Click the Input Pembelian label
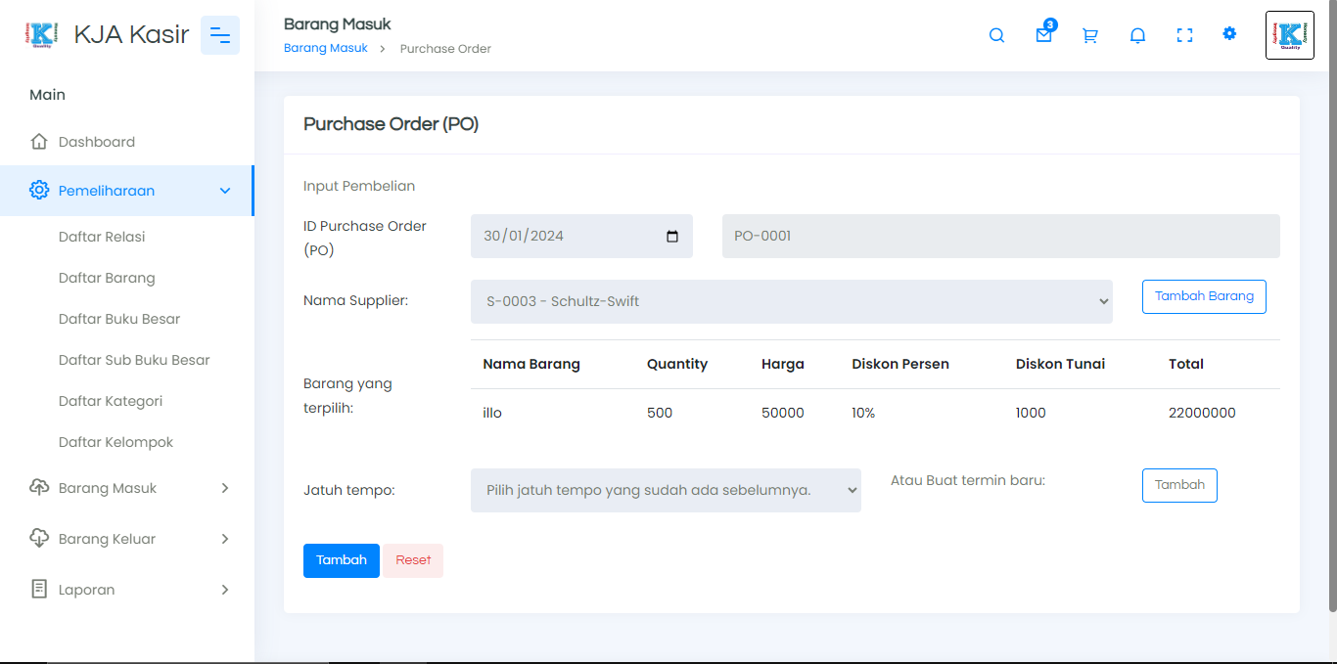This screenshot has width=1337, height=664. point(359,186)
